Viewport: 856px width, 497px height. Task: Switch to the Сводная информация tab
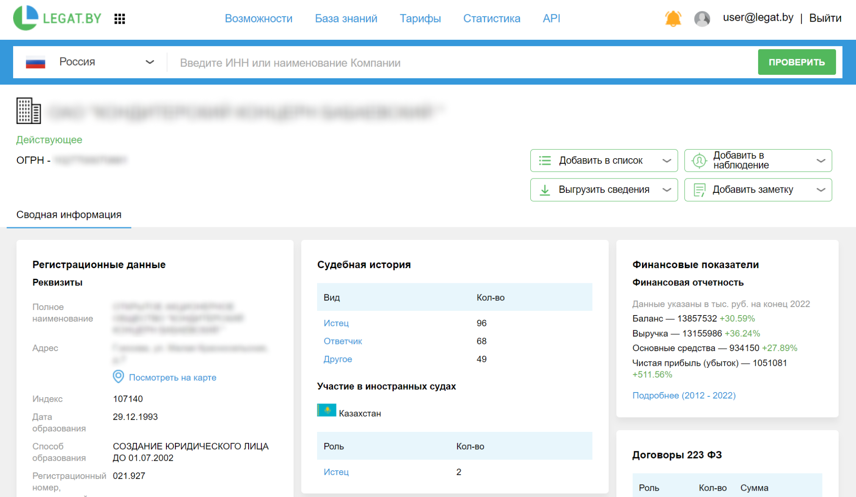[x=69, y=214]
